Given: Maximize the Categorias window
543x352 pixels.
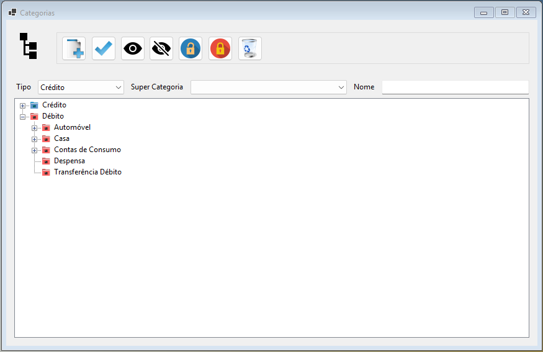Looking at the screenshot, I should pos(505,12).
